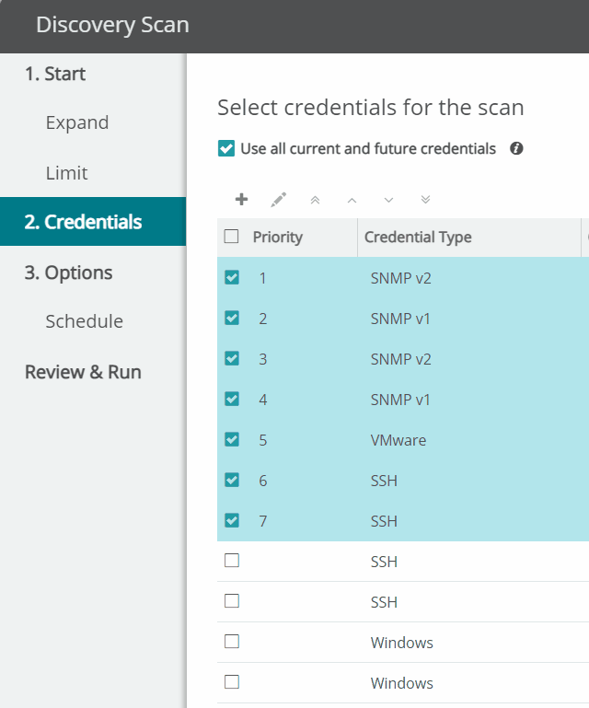Viewport: 589px width, 708px height.
Task: Uncheck the priority 5 VMware credential
Action: pos(232,439)
